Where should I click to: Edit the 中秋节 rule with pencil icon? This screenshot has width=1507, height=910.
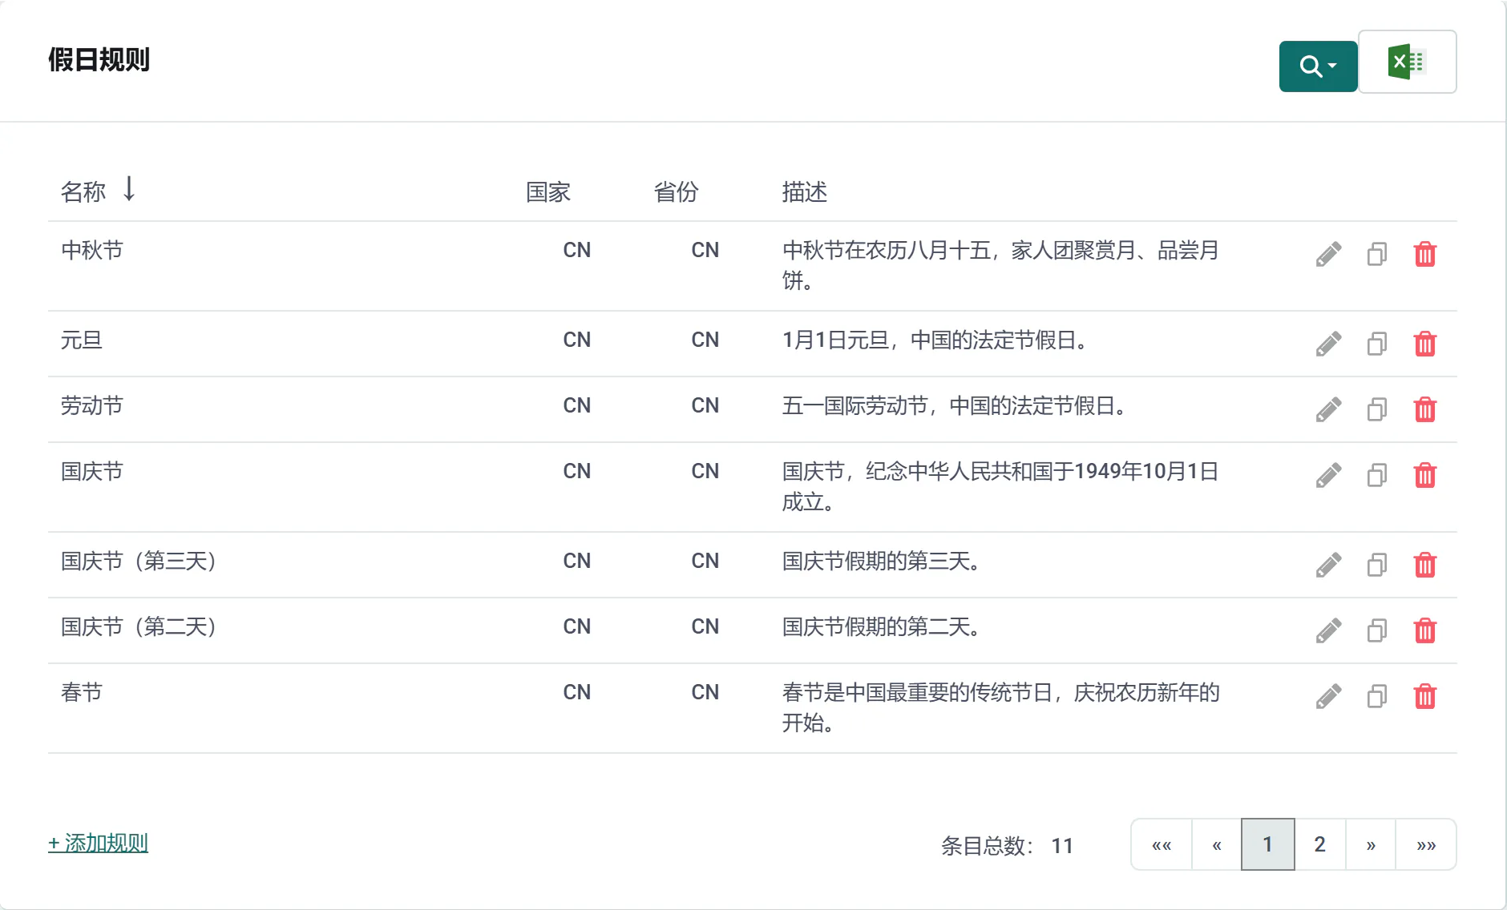click(1328, 254)
